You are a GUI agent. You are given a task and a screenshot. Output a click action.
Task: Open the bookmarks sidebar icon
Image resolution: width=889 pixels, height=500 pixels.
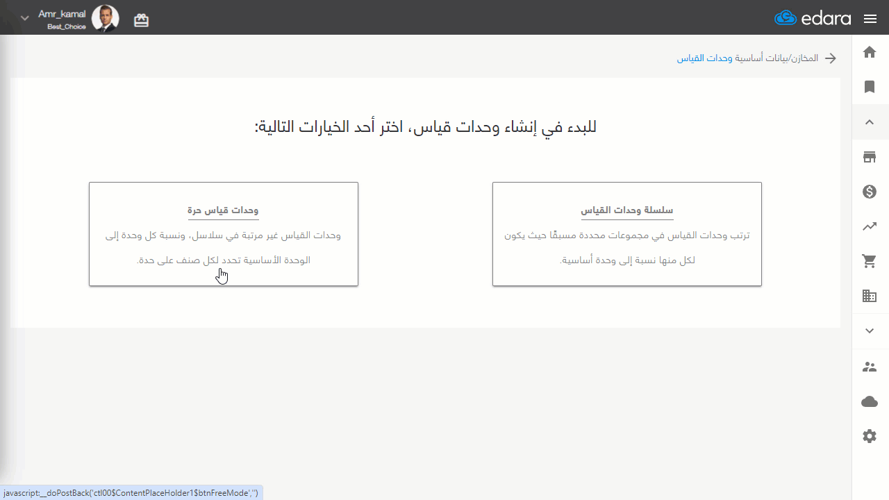click(870, 87)
